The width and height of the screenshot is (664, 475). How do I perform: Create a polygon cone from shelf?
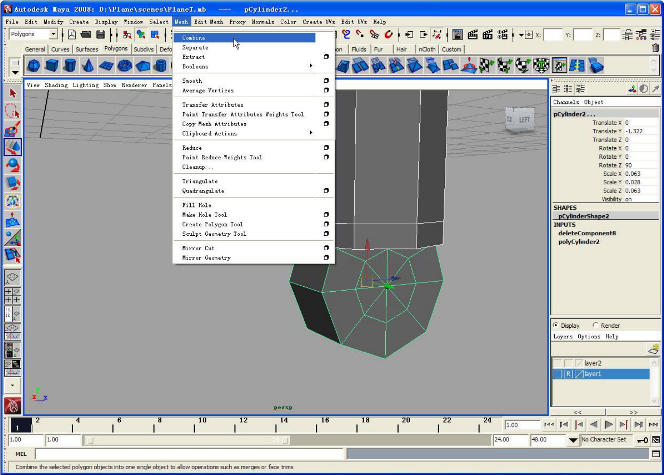pos(88,65)
